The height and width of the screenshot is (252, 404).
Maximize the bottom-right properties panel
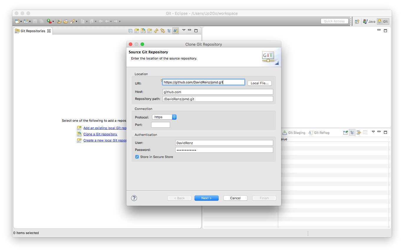385,132
